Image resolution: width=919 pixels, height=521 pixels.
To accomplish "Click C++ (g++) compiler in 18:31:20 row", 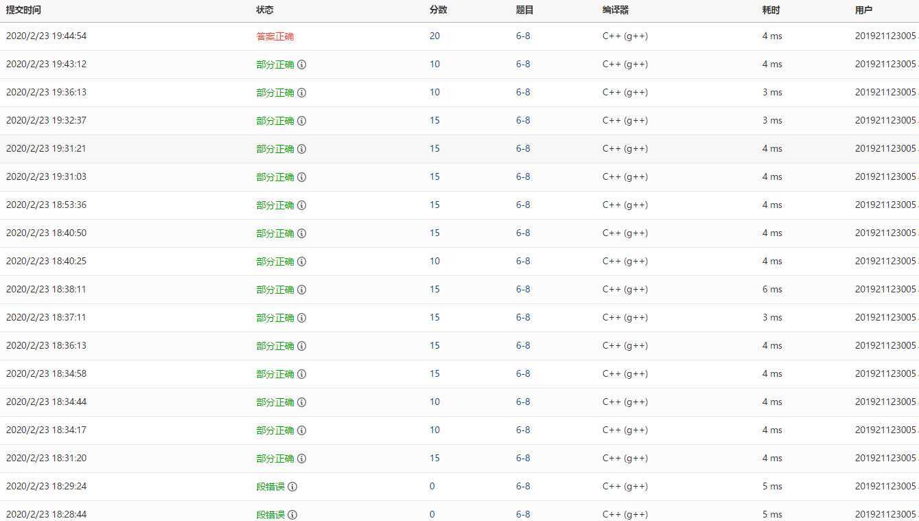I will [x=625, y=458].
